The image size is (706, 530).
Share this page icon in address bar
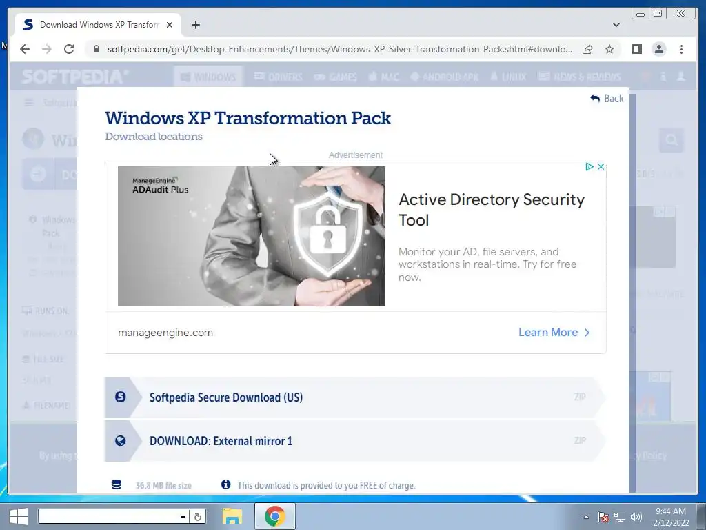pyautogui.click(x=587, y=49)
